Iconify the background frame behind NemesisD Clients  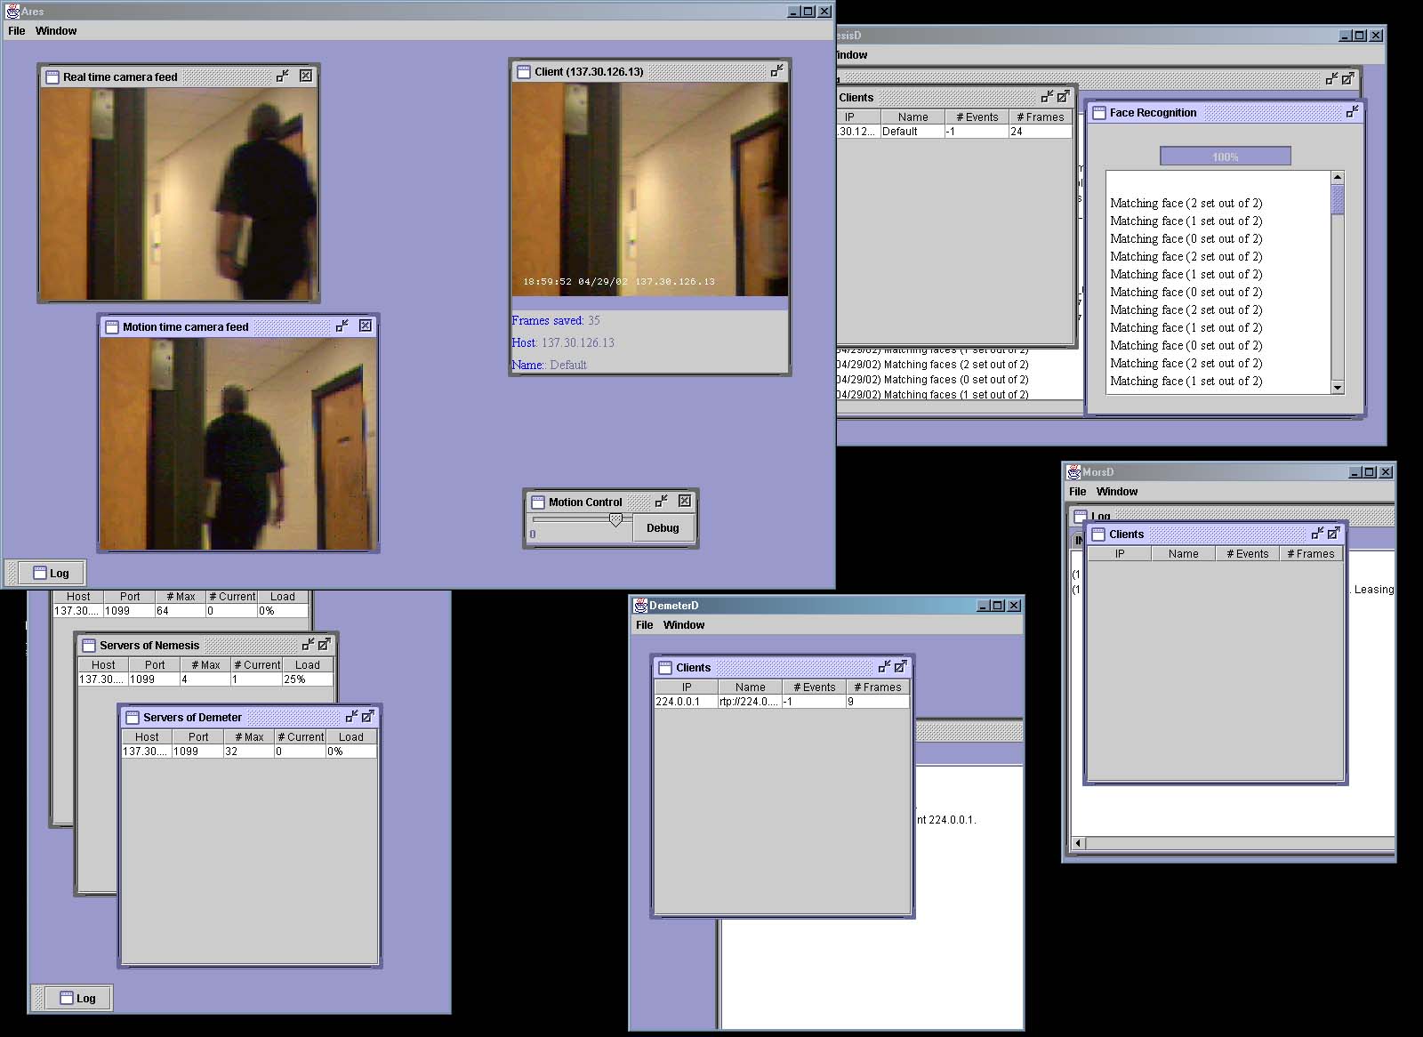point(1332,79)
